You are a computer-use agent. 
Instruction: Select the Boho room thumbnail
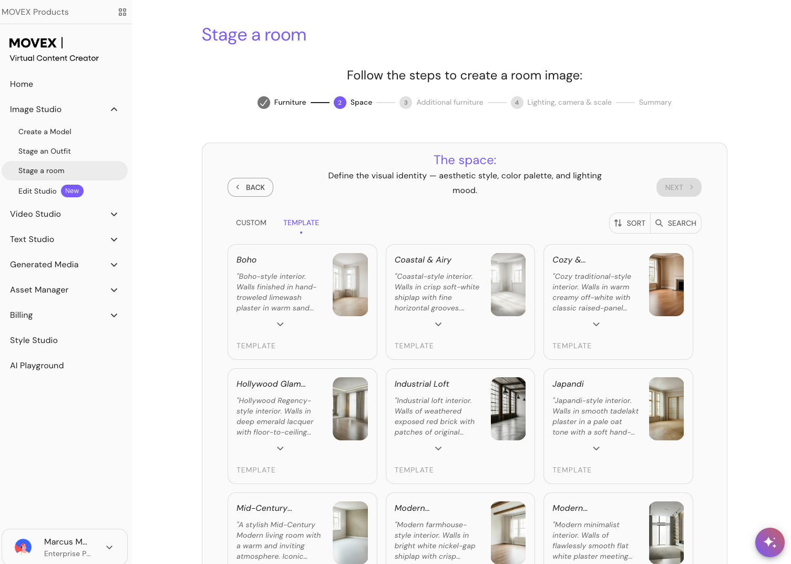(x=351, y=285)
